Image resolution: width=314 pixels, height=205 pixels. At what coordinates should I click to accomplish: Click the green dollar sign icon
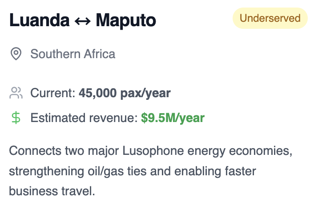coord(16,118)
